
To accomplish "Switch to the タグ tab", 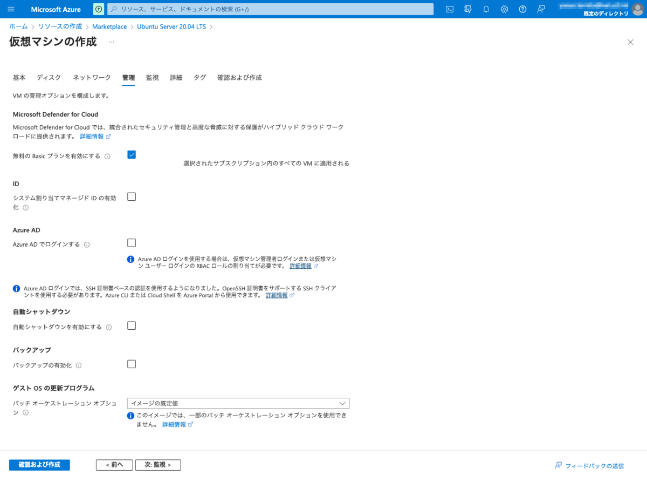I will point(200,78).
